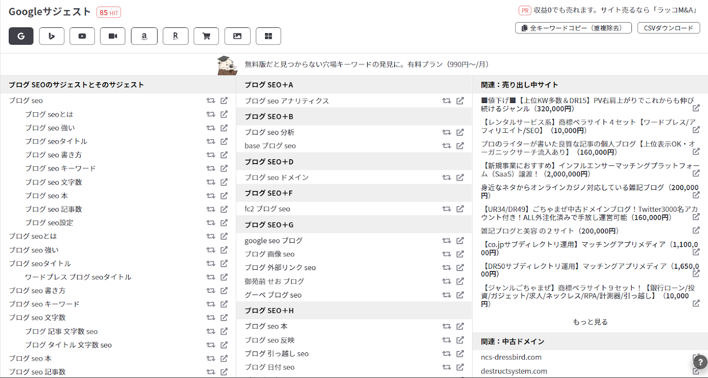Click re-search icon for ブログ seo アナリティクス
This screenshot has height=378, width=708.
point(446,101)
